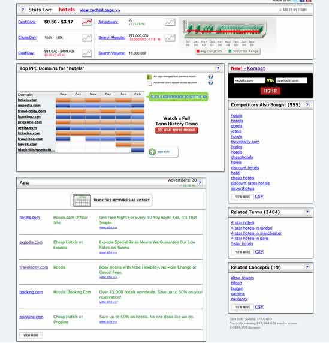Open alton towers related concept
Image resolution: width=329 pixels, height=343 pixels.
tap(243, 278)
